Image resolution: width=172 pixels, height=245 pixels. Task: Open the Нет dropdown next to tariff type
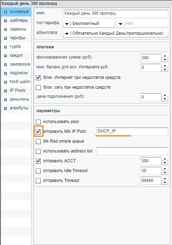142,23
